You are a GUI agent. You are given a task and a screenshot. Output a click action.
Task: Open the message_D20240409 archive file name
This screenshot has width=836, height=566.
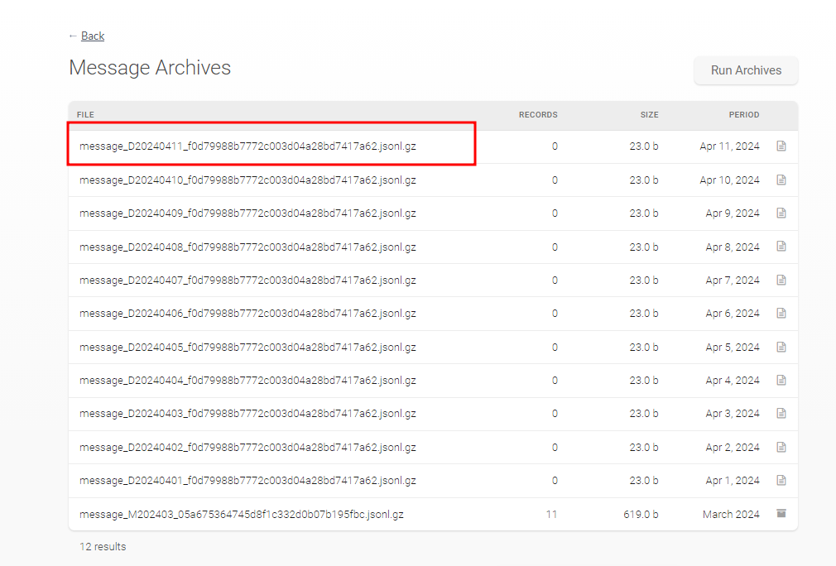coord(247,213)
